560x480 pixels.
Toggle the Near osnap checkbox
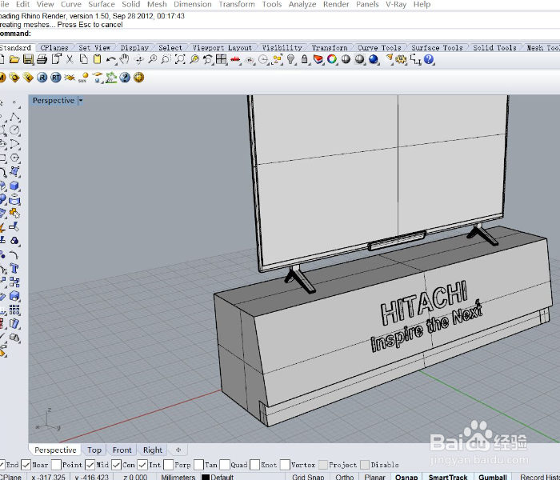coord(26,465)
